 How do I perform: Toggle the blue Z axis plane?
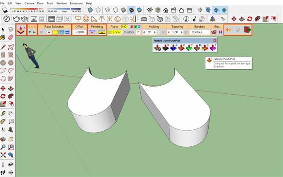tap(139, 27)
